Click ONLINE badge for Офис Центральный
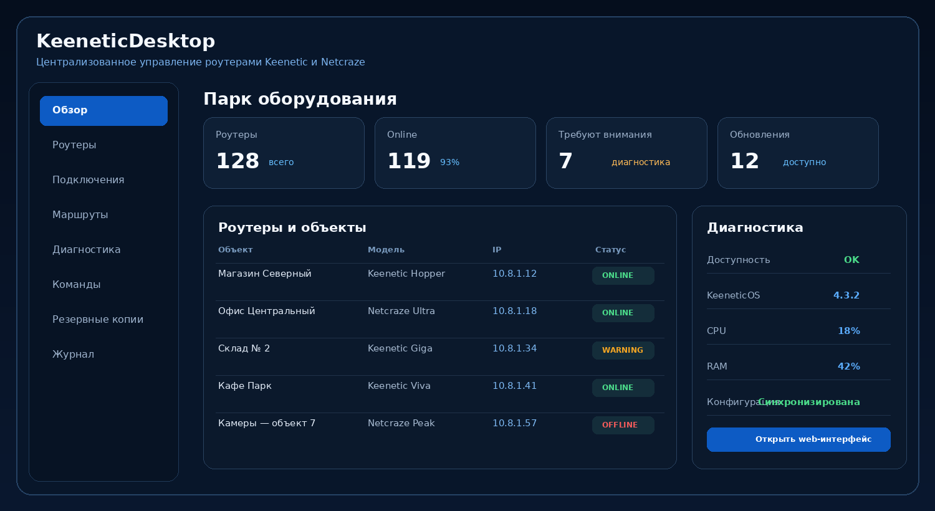 (x=623, y=313)
